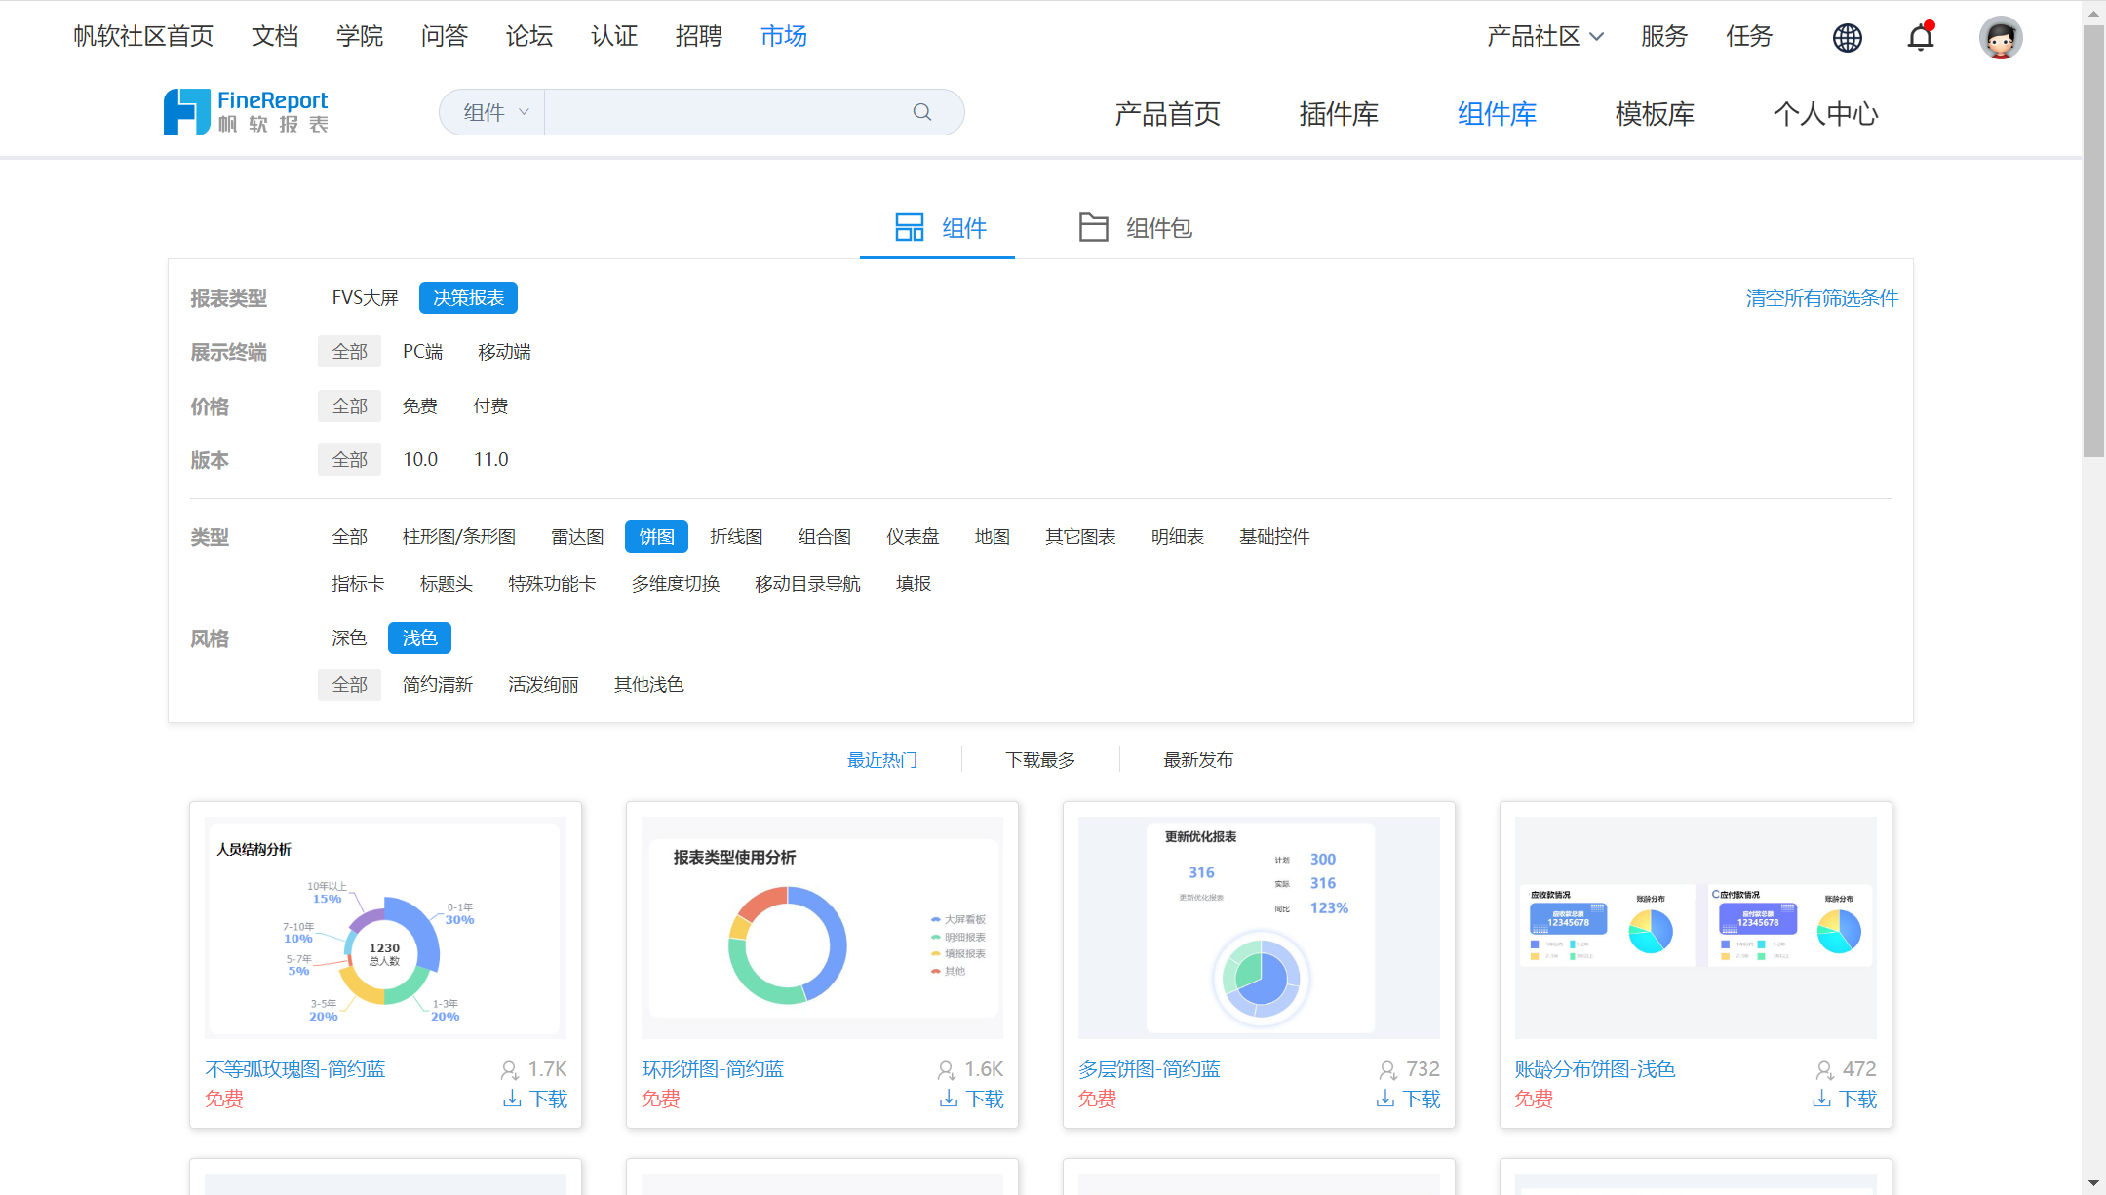Open the 不等弧玫瑰图-简约蓝 thumbnail
The image size is (2106, 1195).
(386, 927)
